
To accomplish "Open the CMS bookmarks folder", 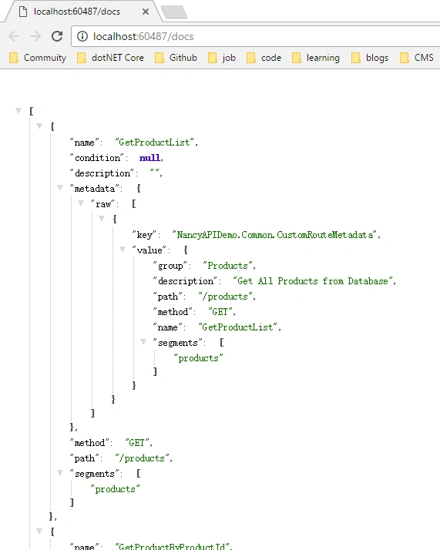I will click(x=416, y=58).
